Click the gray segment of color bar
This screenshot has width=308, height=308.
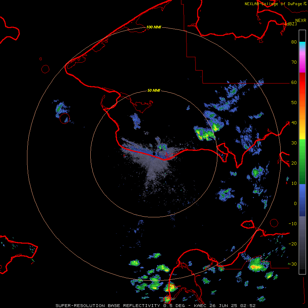[302, 230]
